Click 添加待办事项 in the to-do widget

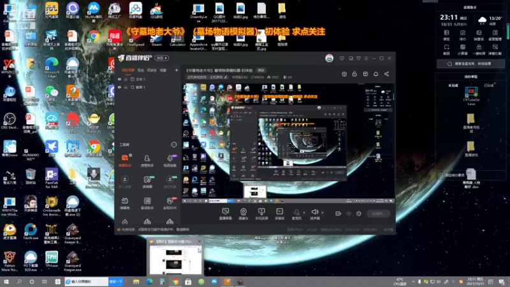[451, 175]
